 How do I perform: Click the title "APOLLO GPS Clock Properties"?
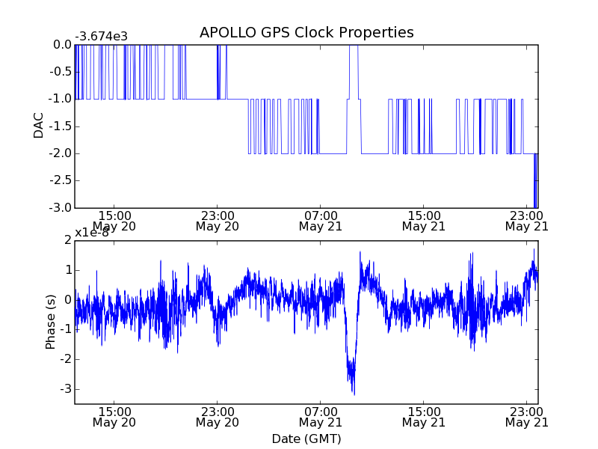point(306,32)
